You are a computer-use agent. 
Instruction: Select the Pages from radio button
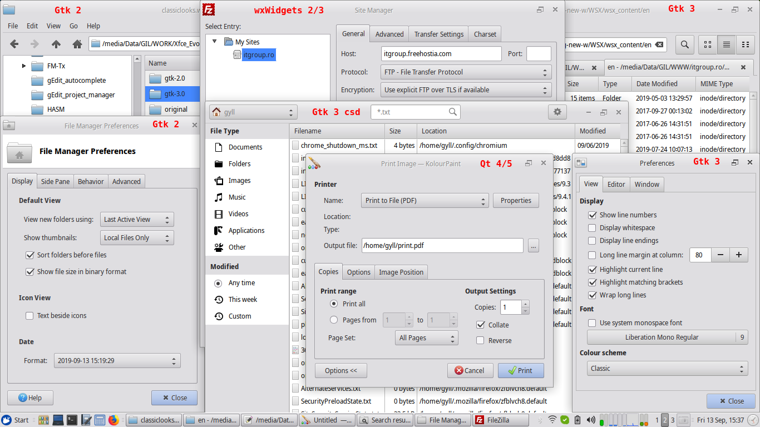[x=334, y=320]
